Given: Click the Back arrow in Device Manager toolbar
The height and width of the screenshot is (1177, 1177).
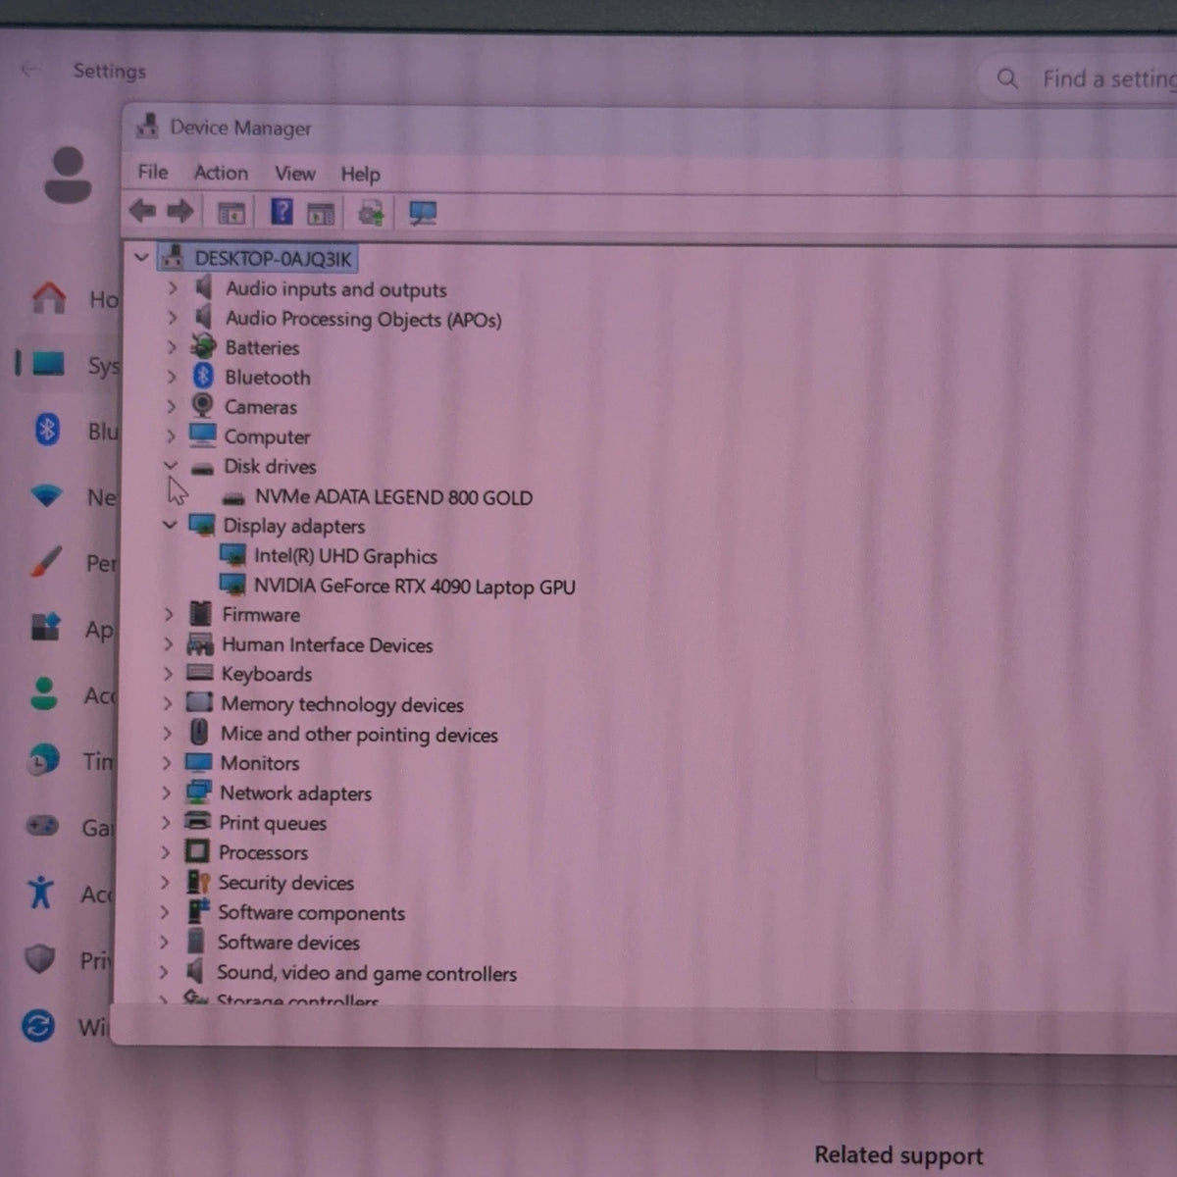Looking at the screenshot, I should 143,211.
